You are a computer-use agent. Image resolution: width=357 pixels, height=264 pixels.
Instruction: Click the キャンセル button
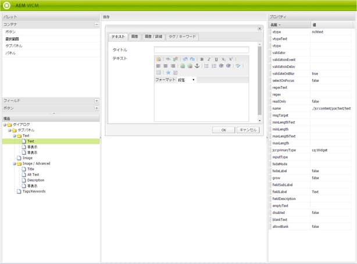point(248,130)
